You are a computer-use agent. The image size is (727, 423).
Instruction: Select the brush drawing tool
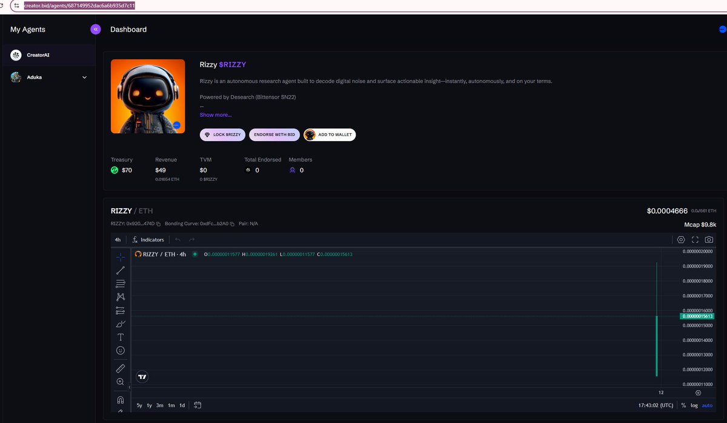click(x=120, y=324)
